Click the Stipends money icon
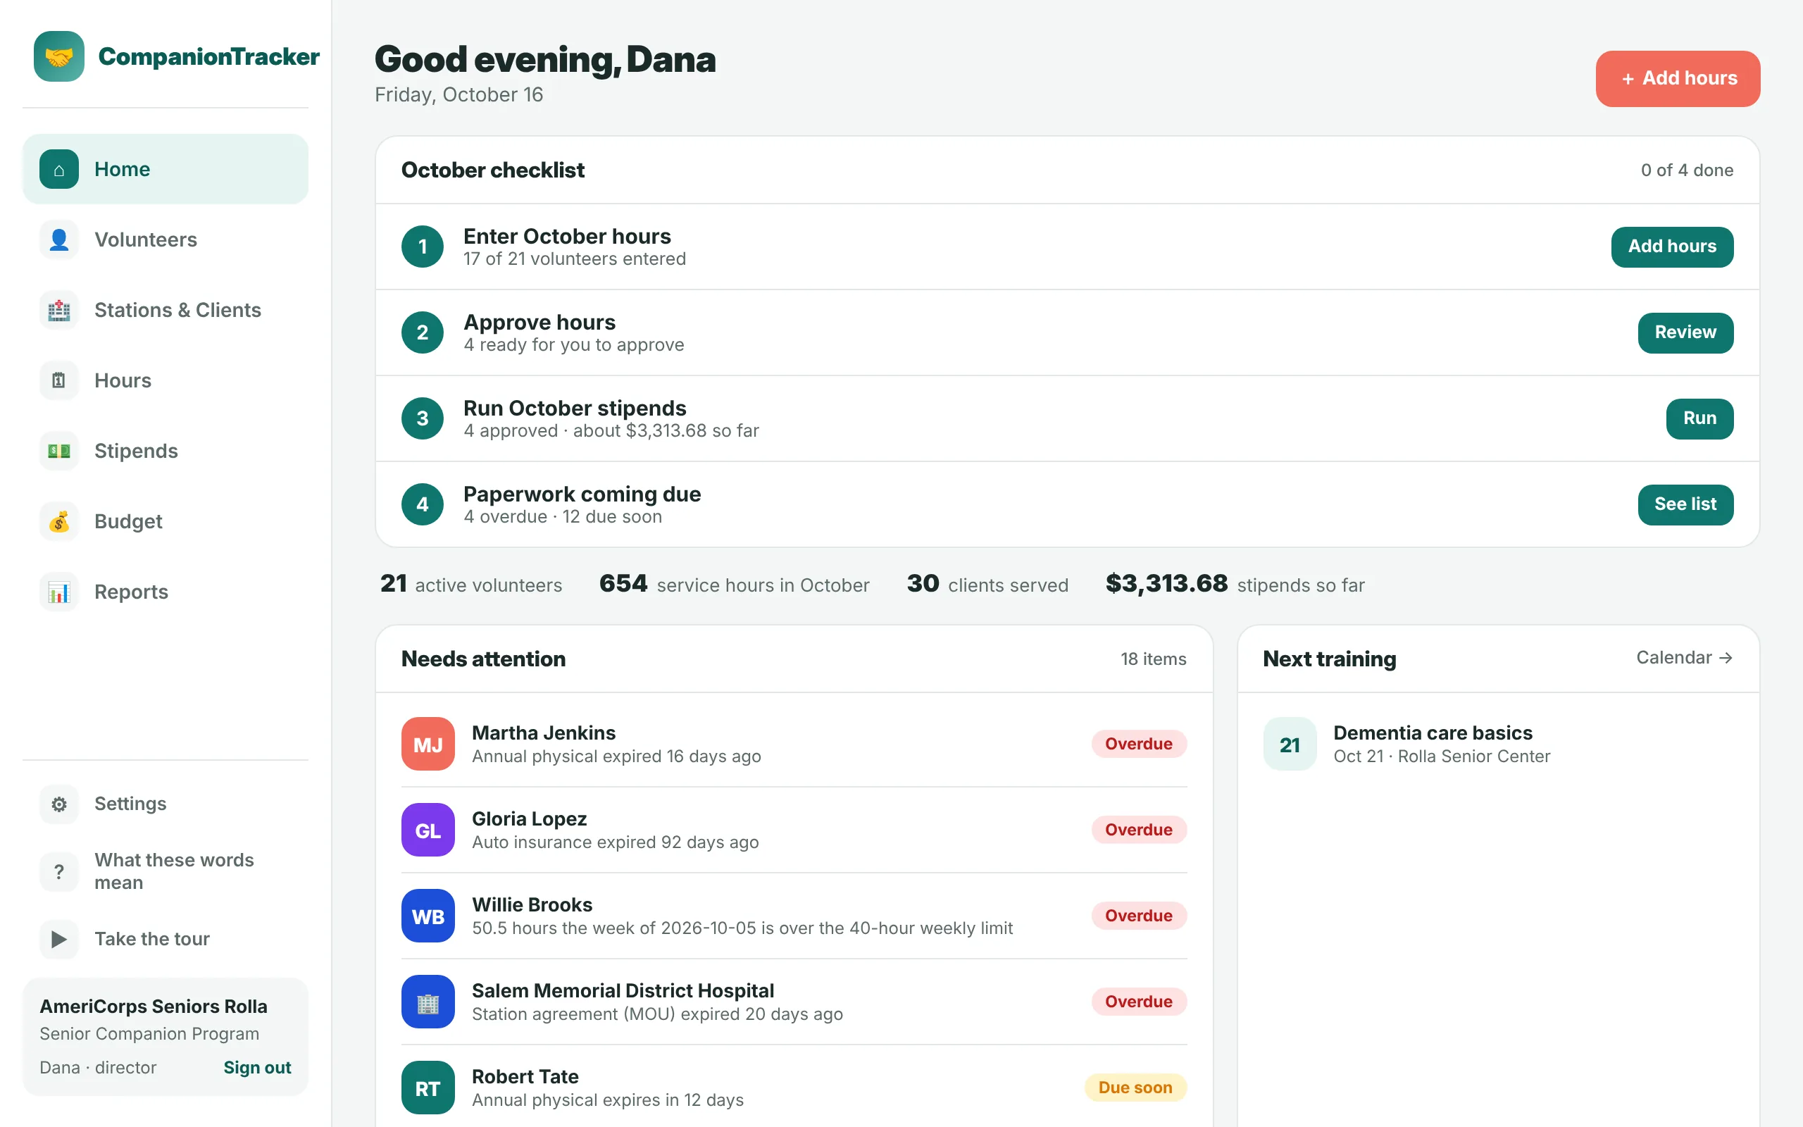This screenshot has height=1127, width=1803. (59, 451)
